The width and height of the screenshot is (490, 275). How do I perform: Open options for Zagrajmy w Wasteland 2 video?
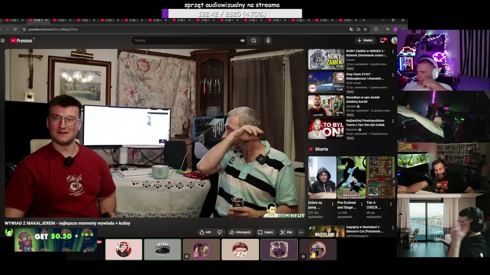point(393,228)
